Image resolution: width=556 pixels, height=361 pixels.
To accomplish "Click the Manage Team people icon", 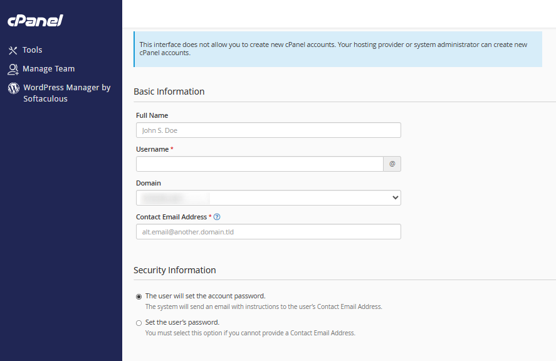I will pos(13,69).
